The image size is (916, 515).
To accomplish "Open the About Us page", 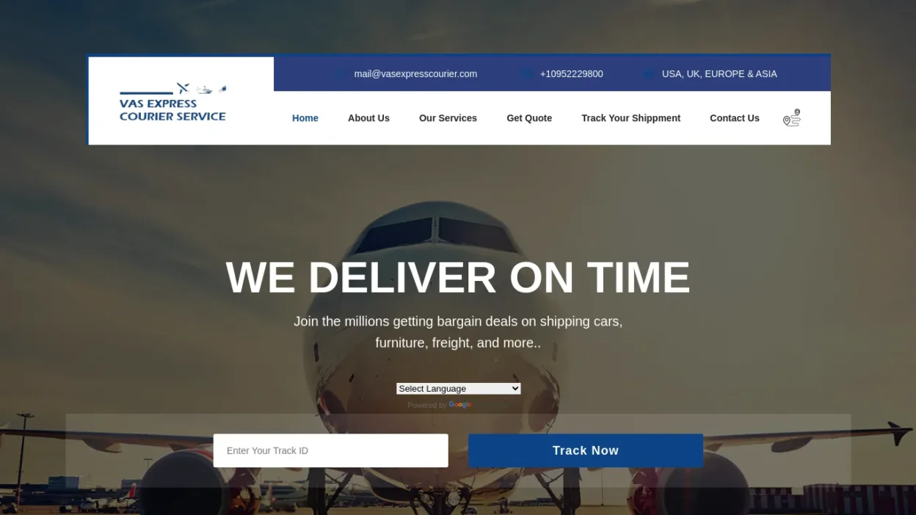I will pos(368,118).
